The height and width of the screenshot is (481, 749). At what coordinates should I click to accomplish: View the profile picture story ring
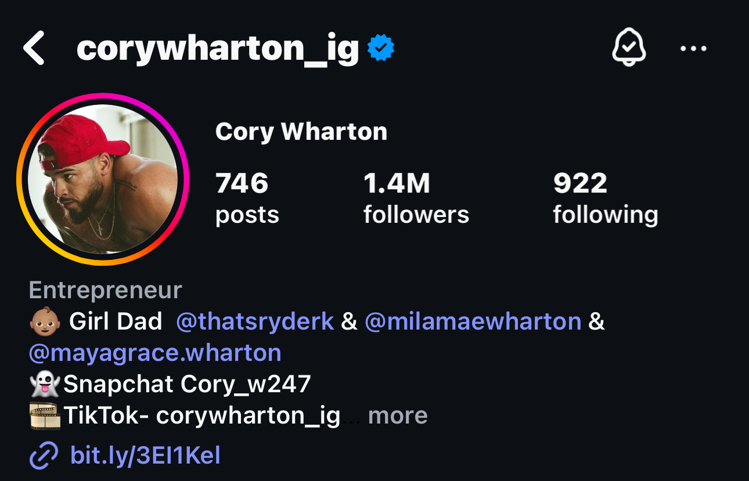103,179
